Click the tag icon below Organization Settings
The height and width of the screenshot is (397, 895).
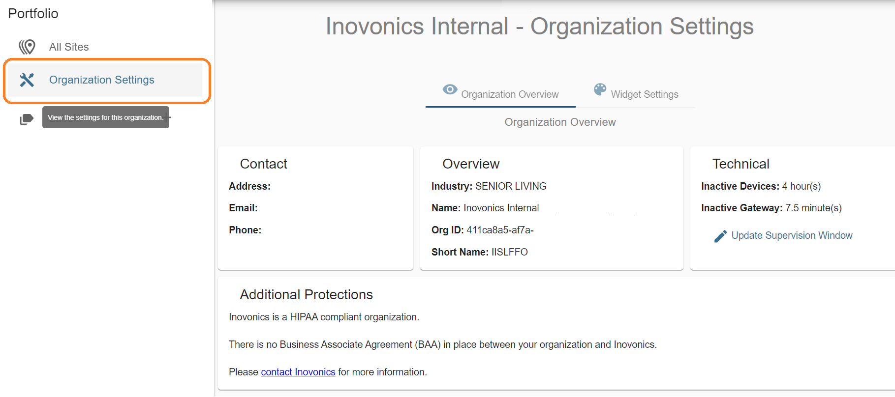[x=27, y=119]
